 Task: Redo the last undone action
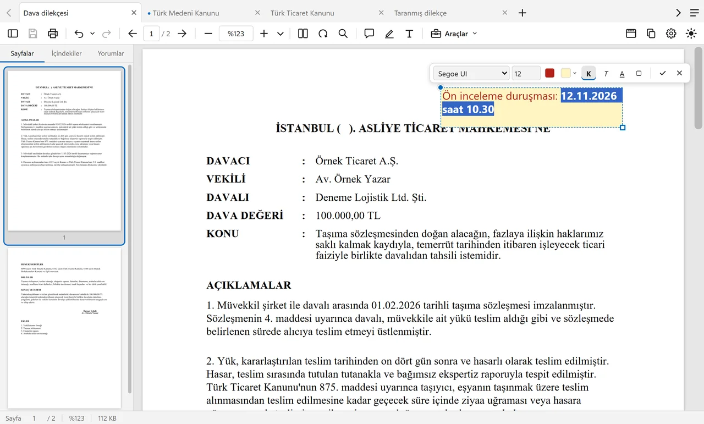[107, 34]
